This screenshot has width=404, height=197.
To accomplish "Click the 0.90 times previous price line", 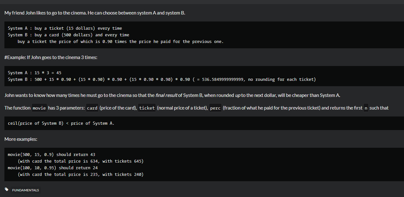I will 120,41.
